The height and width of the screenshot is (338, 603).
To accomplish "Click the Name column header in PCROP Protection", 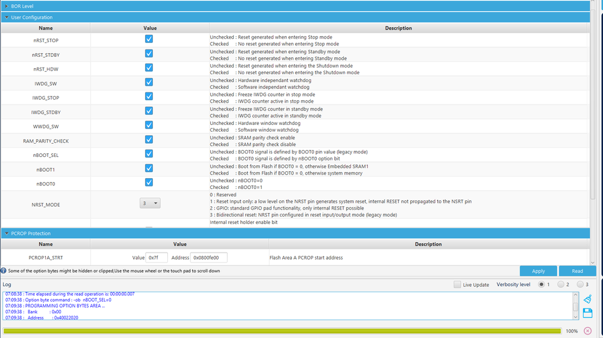I will [46, 244].
